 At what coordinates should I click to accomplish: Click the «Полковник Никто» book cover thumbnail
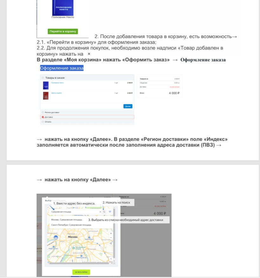46,85
